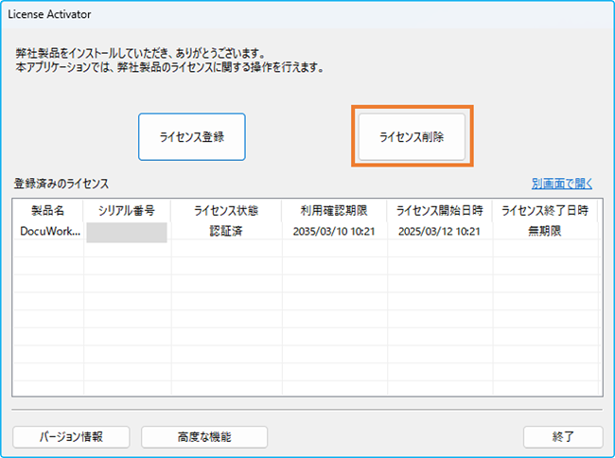Click the 2025/03/12 10:21 date cell
This screenshot has height=458, width=615.
439,231
